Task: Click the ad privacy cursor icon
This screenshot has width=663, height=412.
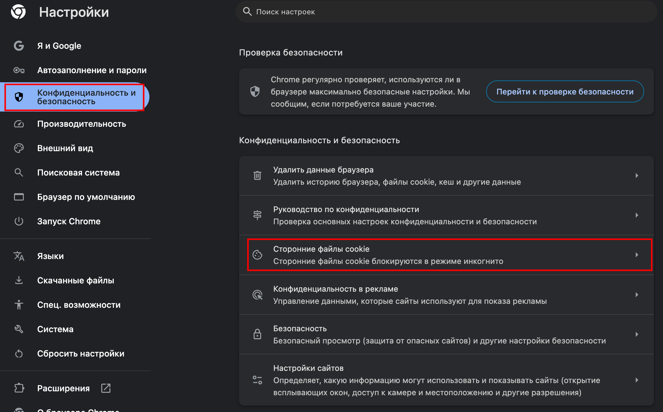Action: [x=257, y=295]
